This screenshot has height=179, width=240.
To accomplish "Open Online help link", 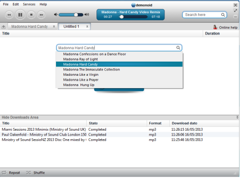I will (228, 27).
